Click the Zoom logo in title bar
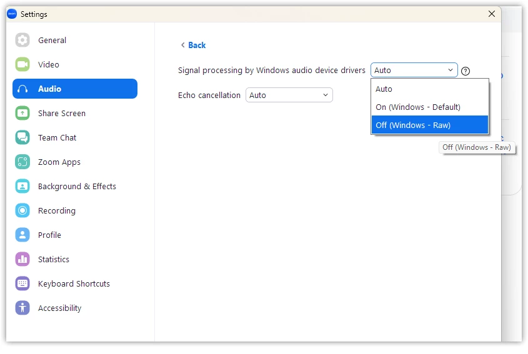This screenshot has width=528, height=354. tap(12, 14)
